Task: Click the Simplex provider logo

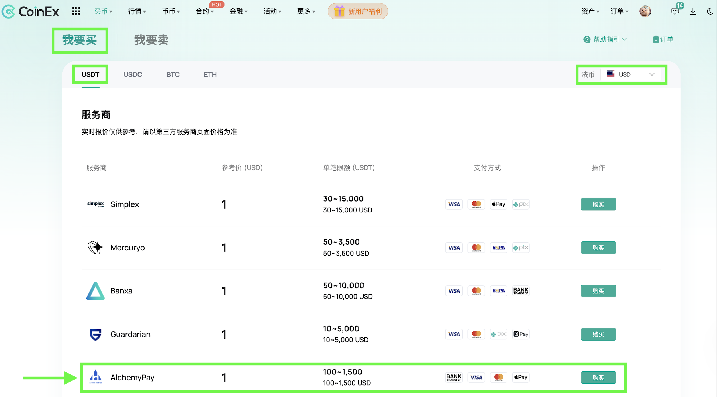Action: coord(96,204)
